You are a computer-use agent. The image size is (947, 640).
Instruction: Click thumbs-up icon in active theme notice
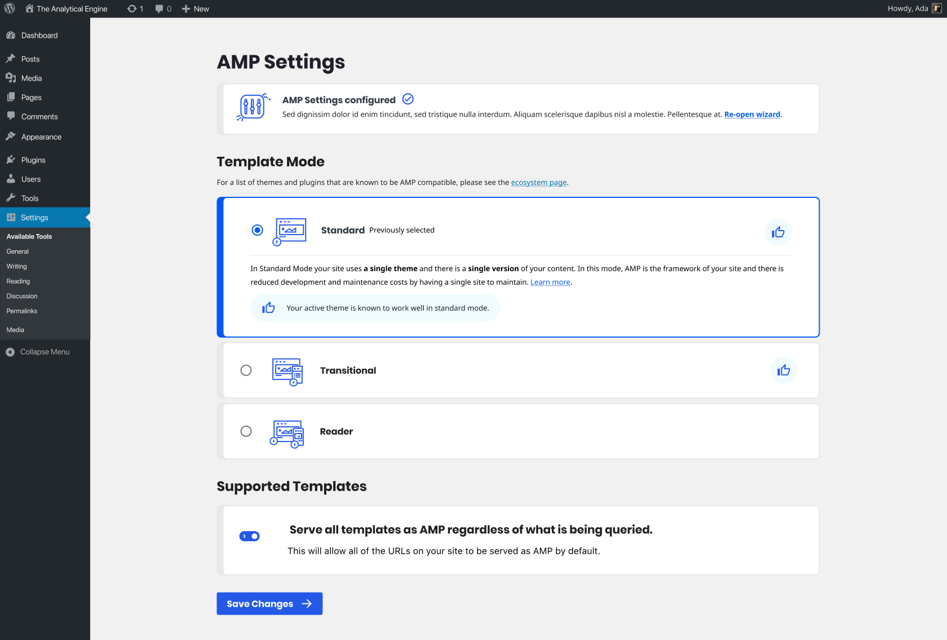coord(268,308)
